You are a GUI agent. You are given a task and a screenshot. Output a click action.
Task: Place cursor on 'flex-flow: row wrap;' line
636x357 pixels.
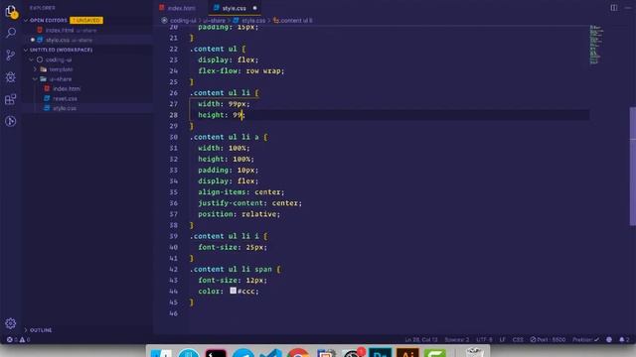tap(241, 70)
